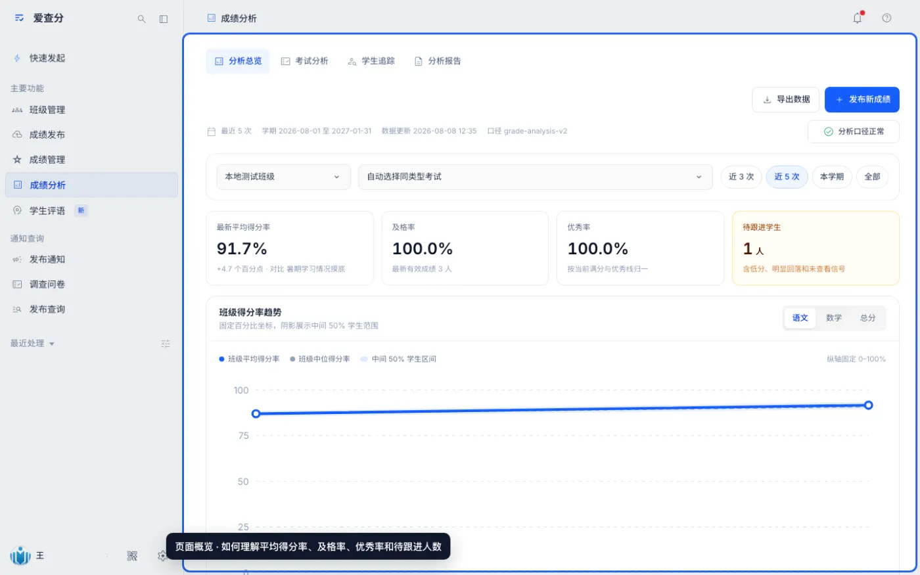Toggle the 班级平均得分率 legend series
The image size is (920, 575).
click(x=249, y=359)
